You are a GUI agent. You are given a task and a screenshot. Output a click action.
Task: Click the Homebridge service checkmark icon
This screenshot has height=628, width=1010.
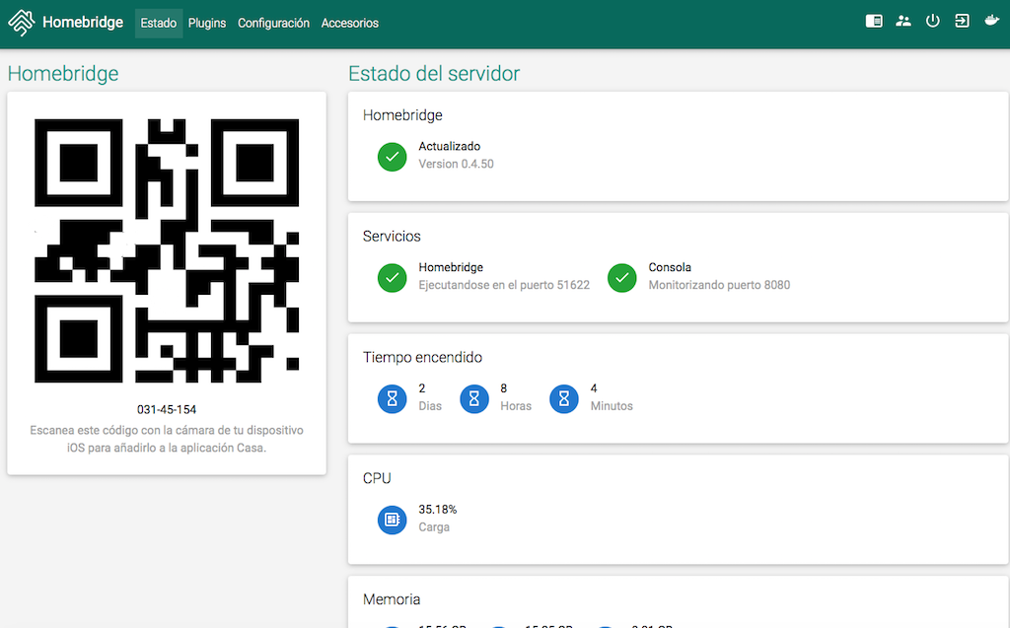tap(393, 278)
